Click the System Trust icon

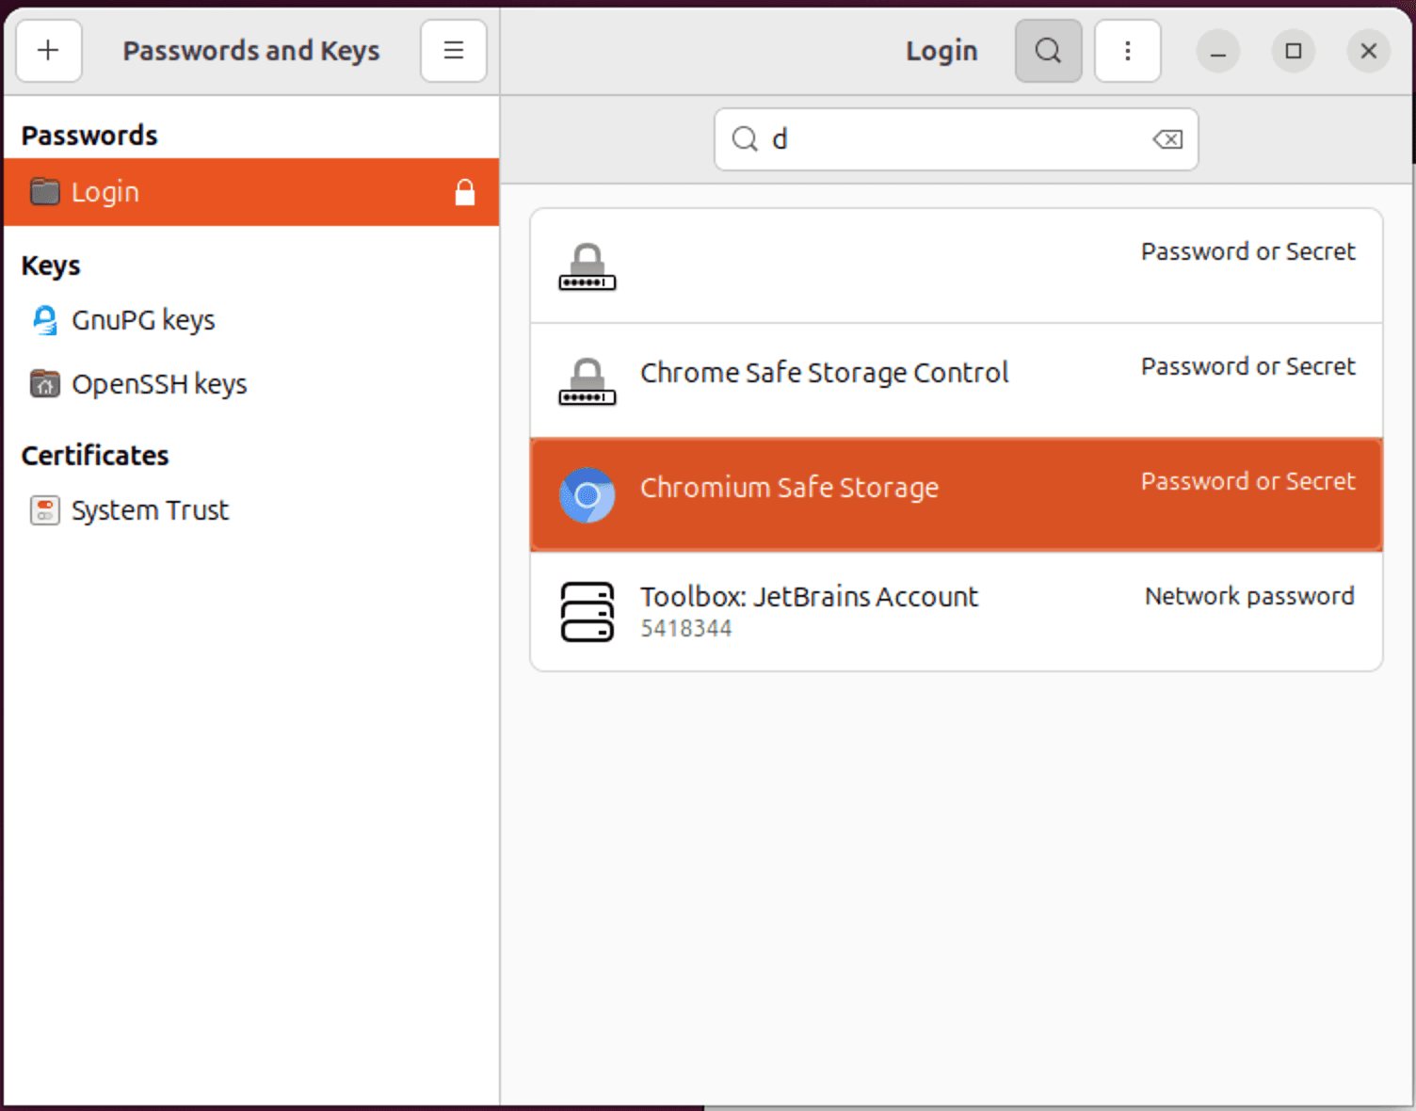click(x=44, y=510)
